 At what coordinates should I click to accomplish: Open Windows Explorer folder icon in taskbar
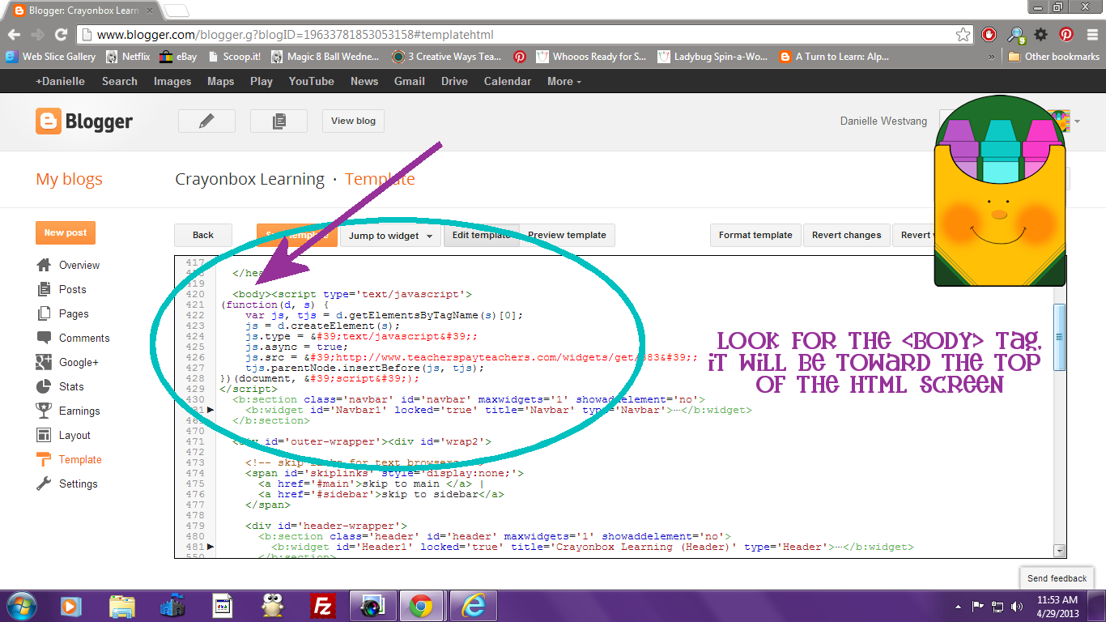click(x=122, y=606)
